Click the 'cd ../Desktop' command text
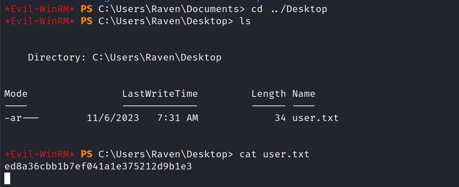459x187 pixels. click(289, 9)
